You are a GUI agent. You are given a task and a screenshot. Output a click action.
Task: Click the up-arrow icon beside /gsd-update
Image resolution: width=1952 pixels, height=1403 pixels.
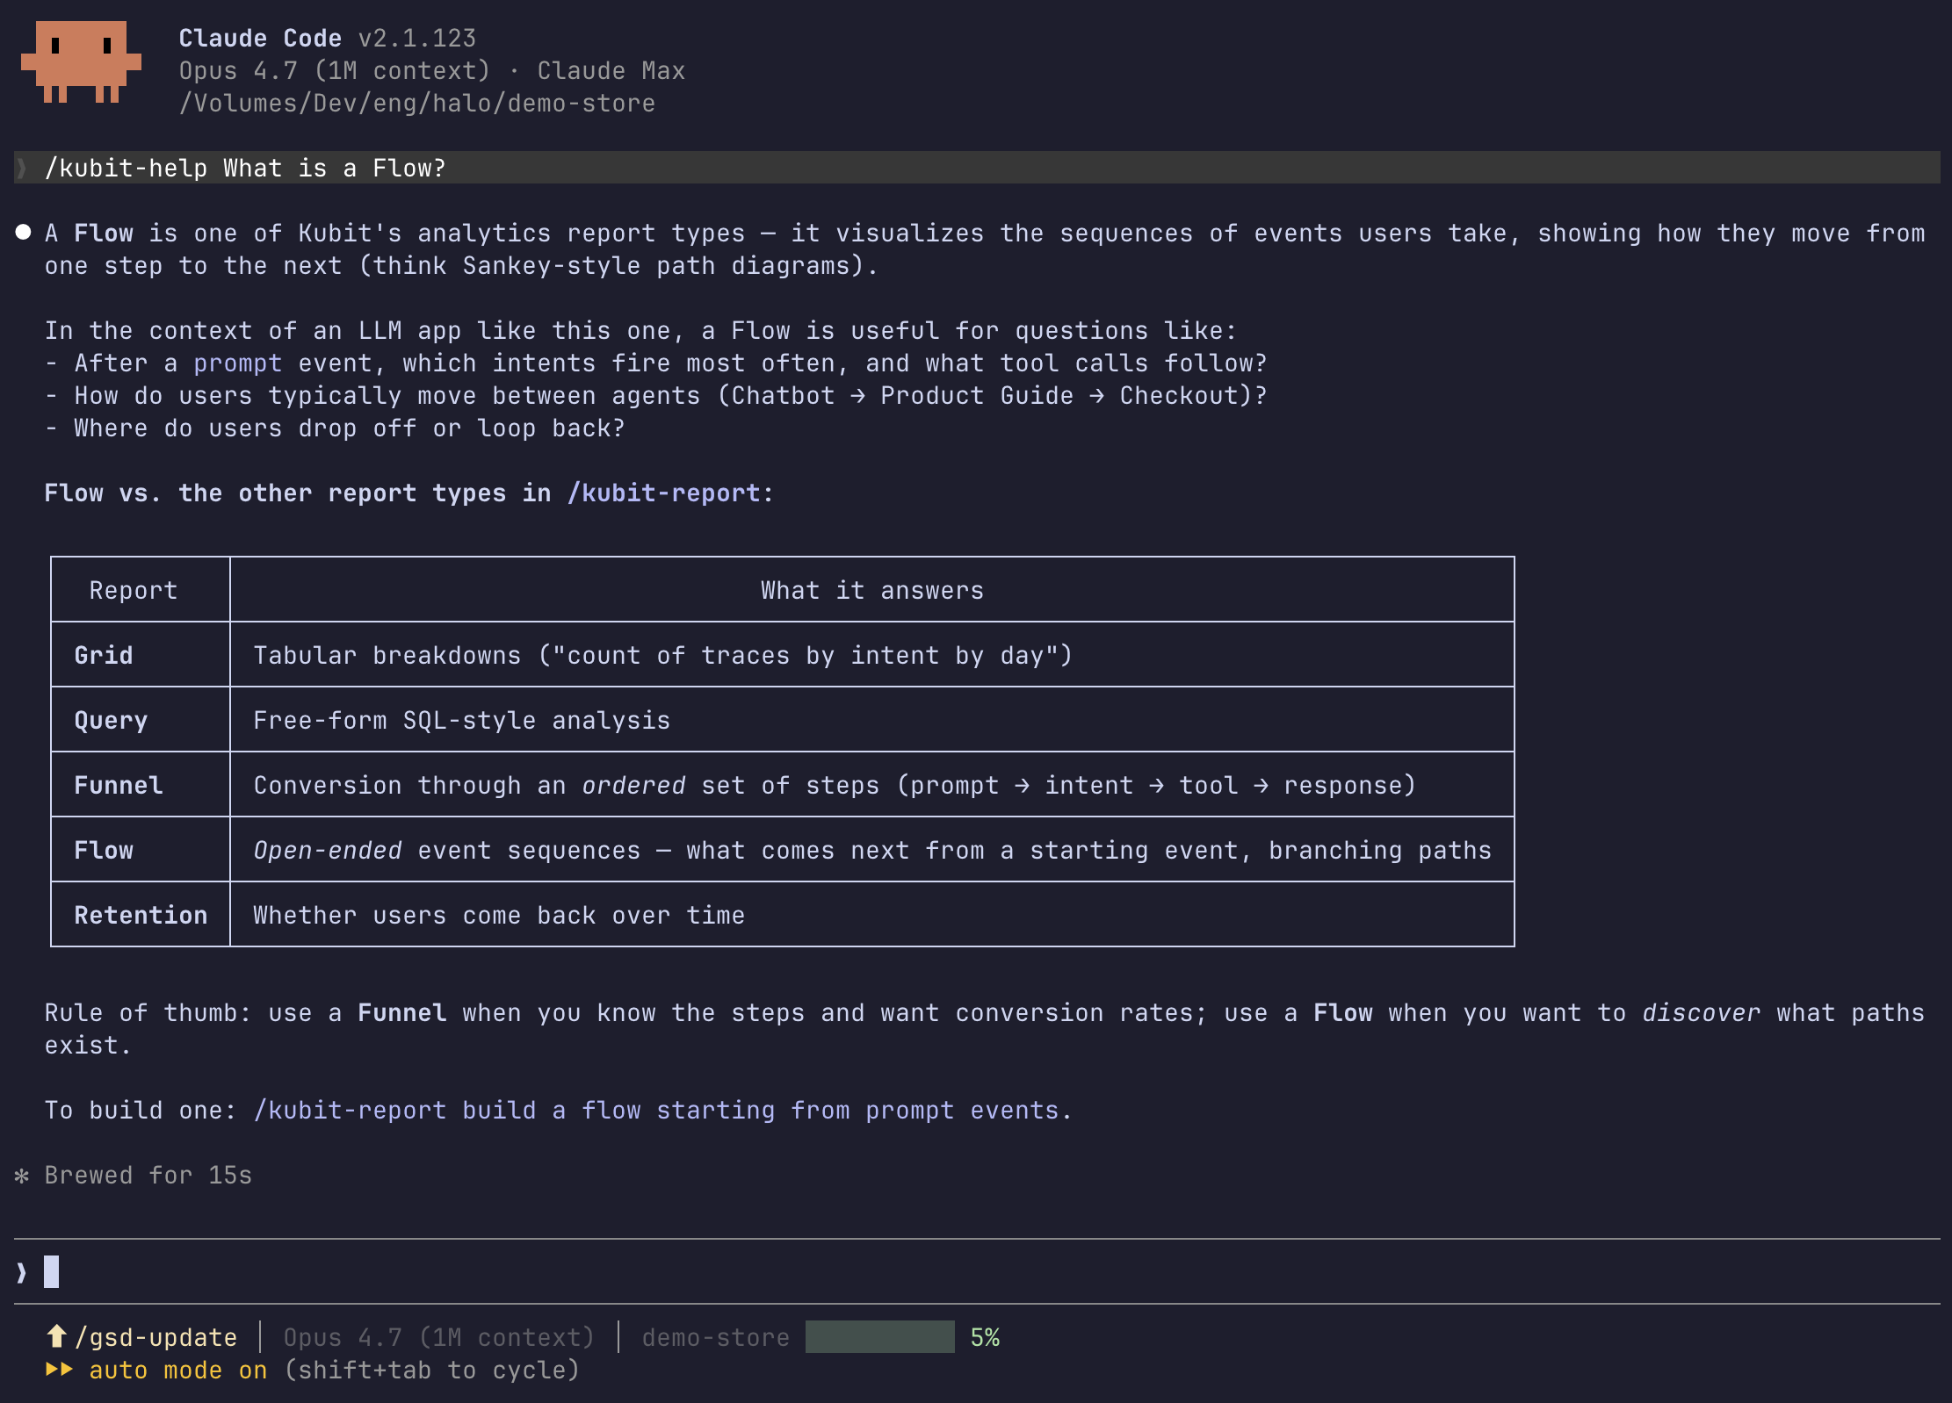57,1336
